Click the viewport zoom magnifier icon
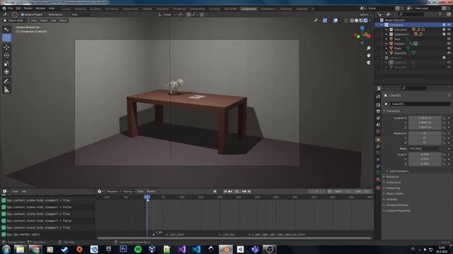The width and height of the screenshot is (453, 254). point(368,48)
